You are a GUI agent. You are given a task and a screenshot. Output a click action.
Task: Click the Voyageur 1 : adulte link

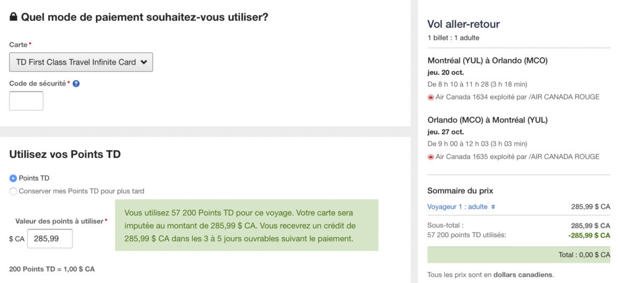pyautogui.click(x=458, y=207)
